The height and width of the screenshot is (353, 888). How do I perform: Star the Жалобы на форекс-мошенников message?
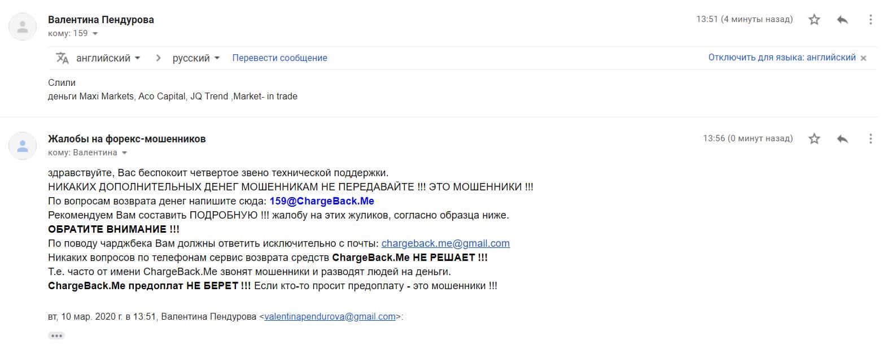(x=814, y=138)
